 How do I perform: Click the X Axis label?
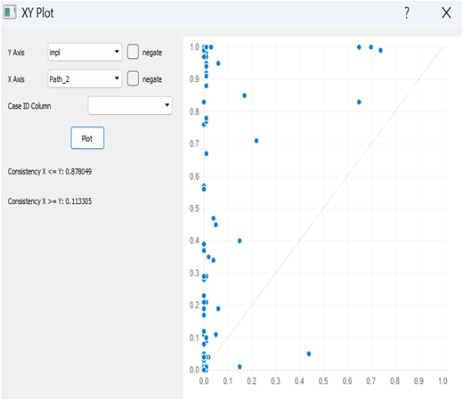coord(16,79)
